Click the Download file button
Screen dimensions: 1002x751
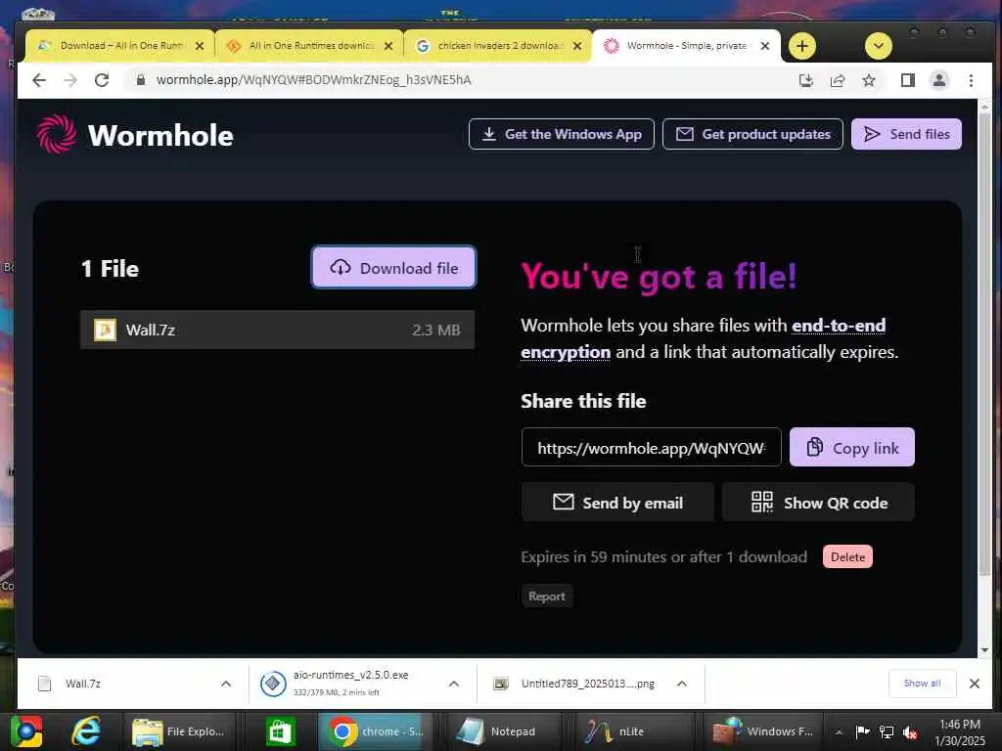(x=393, y=268)
